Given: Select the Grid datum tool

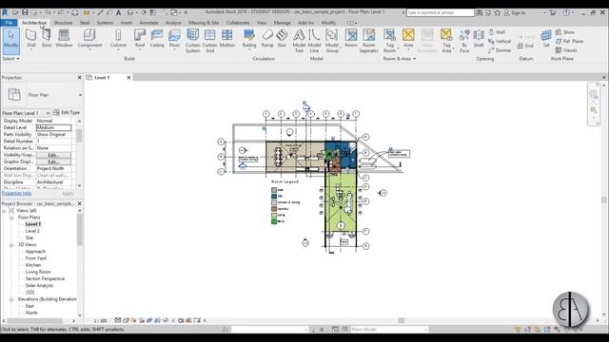Looking at the screenshot, I should pyautogui.click(x=525, y=46).
